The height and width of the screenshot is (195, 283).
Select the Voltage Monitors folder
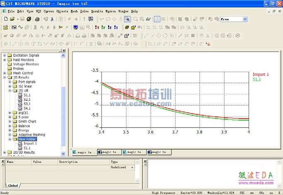[x=26, y=64]
